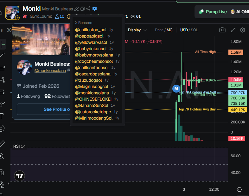
Task: Copy the G5Yd...pump contract address
Action: 41,16
